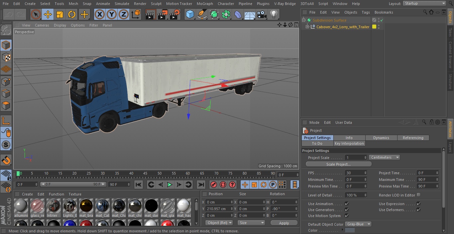
Task: Toggle Use Motion System checkbox
Action: click(x=347, y=216)
